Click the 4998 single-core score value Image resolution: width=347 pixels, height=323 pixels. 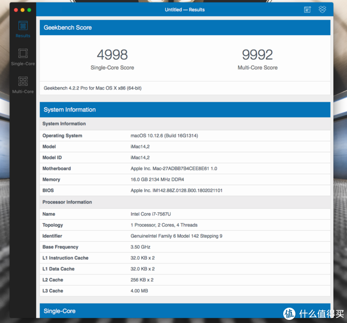[112, 55]
